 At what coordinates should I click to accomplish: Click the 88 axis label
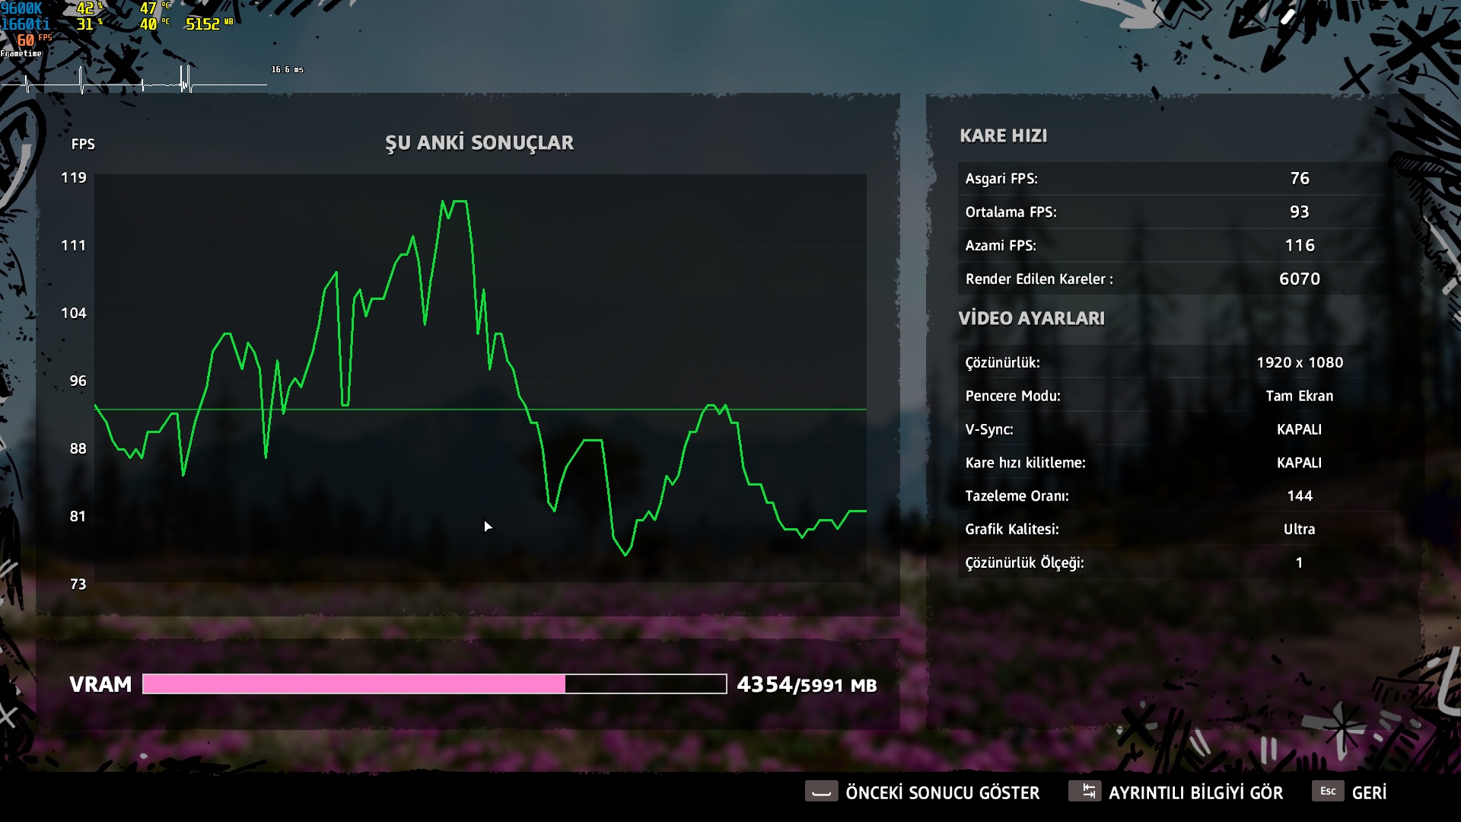coord(78,448)
